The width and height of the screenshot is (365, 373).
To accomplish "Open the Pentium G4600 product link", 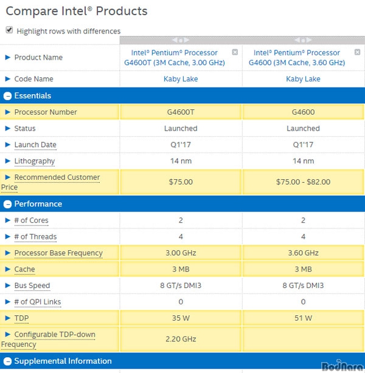I will click(297, 58).
